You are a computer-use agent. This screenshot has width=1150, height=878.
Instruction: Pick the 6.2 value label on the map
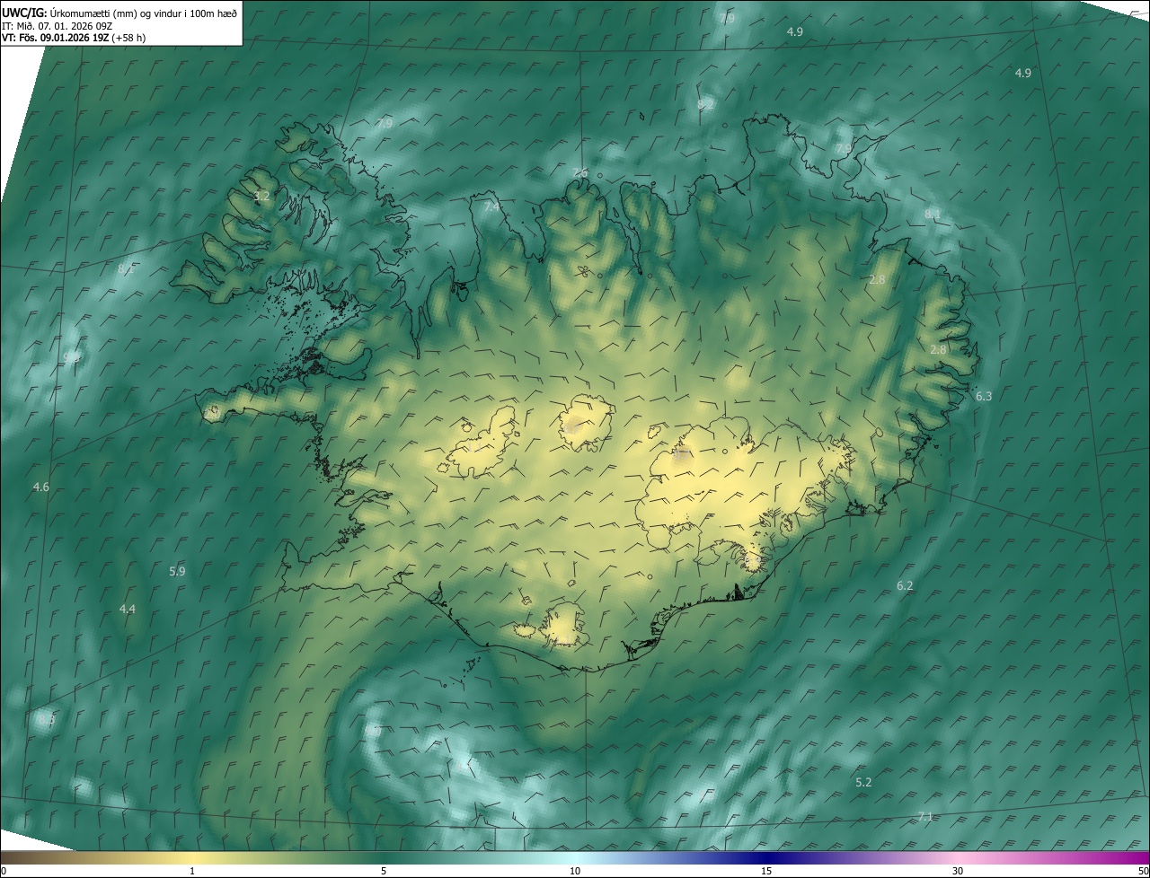point(905,586)
